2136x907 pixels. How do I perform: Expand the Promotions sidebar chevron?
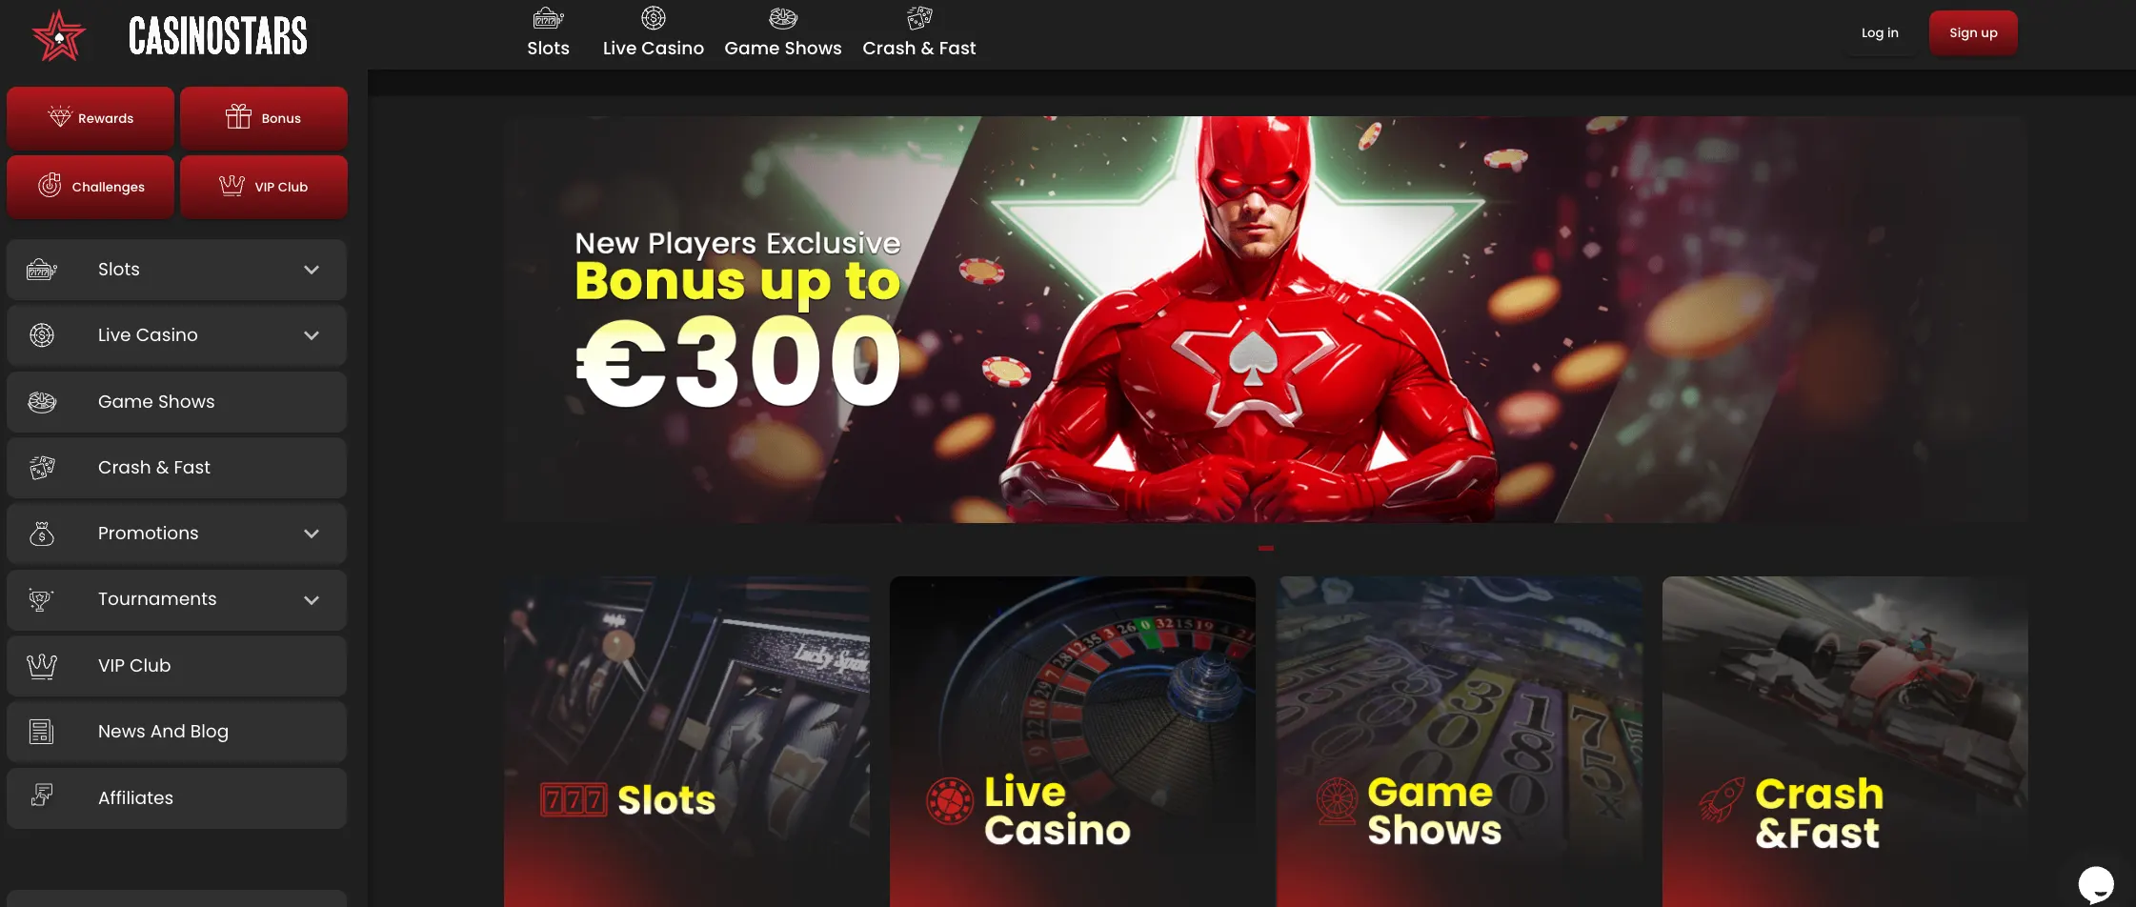click(312, 534)
